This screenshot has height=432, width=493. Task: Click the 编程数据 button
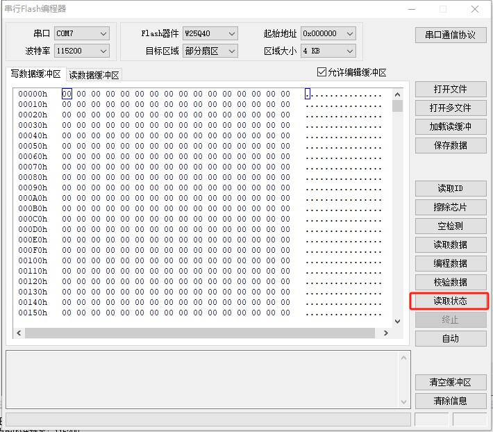click(x=450, y=263)
